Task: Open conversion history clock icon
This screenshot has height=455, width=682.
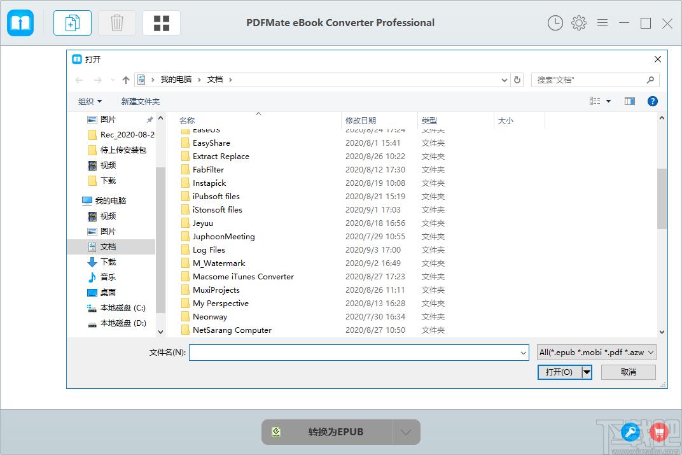Action: point(555,23)
